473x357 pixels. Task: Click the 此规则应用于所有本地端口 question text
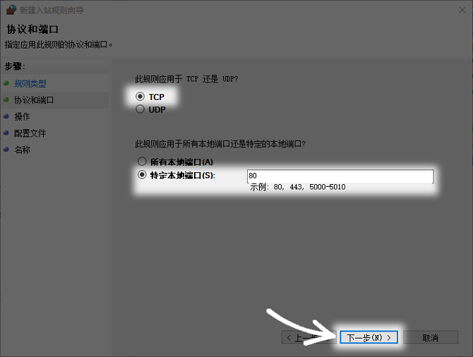pos(220,144)
